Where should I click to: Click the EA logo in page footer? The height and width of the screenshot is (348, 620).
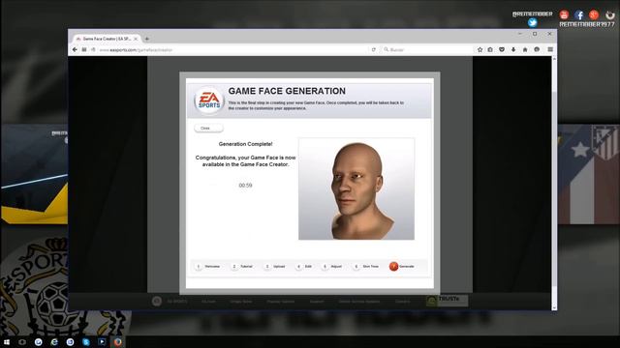pos(157,301)
